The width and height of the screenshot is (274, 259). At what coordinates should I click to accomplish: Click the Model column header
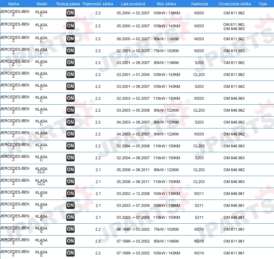pos(42,4)
